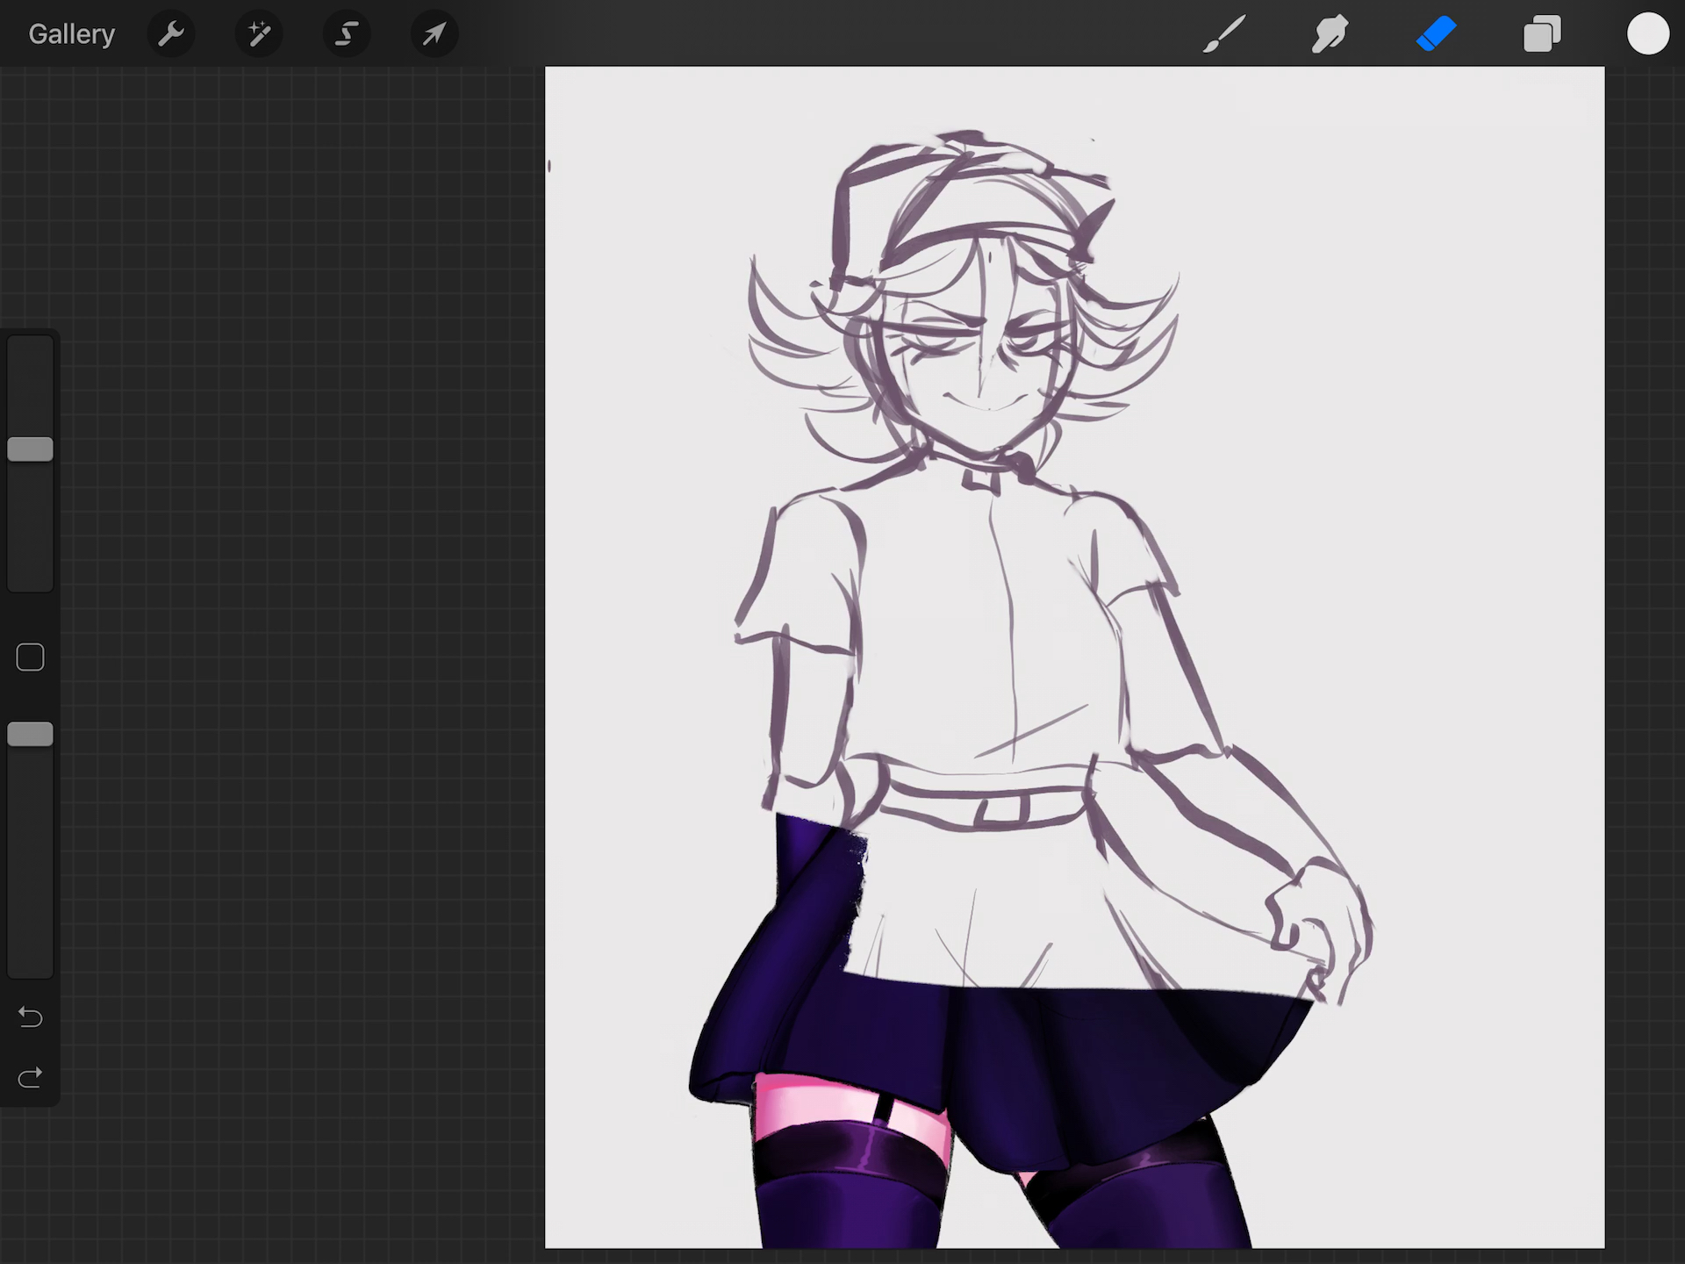
Task: Select the Brush tool
Action: coord(1224,34)
